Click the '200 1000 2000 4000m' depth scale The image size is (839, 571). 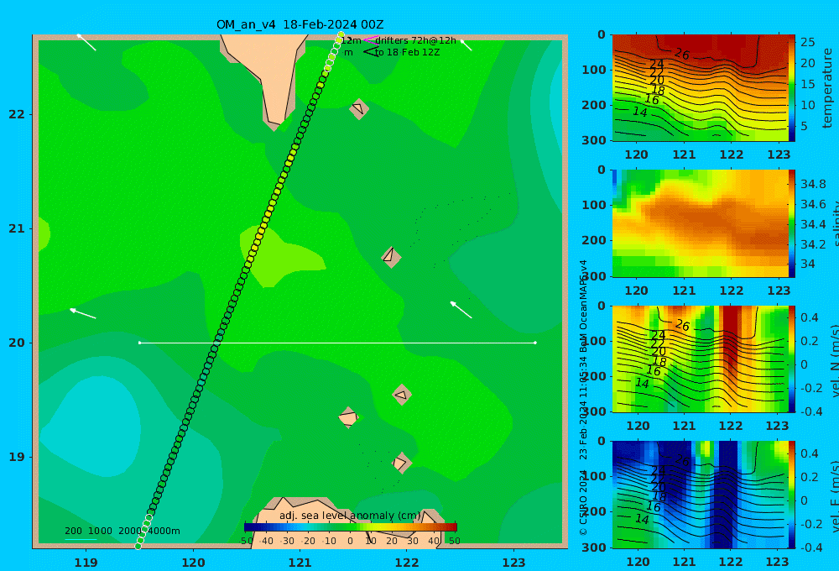tap(122, 531)
